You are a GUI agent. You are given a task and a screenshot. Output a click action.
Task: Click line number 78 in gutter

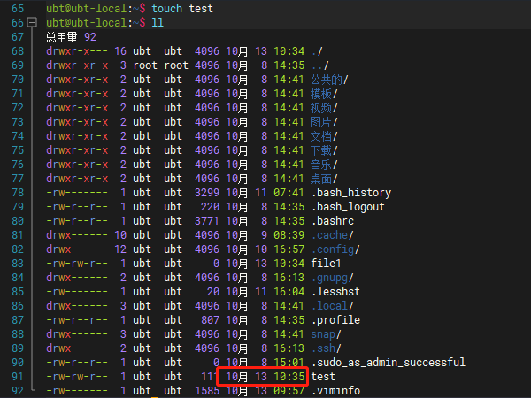pyautogui.click(x=18, y=193)
